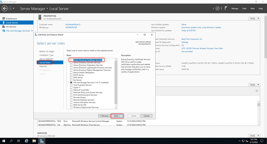Open the Action Center notification icon
This screenshot has height=144, width=267.
coord(262,141)
